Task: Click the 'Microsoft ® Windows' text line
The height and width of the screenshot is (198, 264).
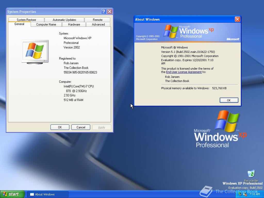Action: 175,47
